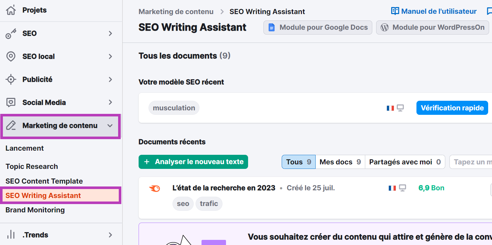
Task: Expand the SEO local section chevron
Action: click(110, 57)
